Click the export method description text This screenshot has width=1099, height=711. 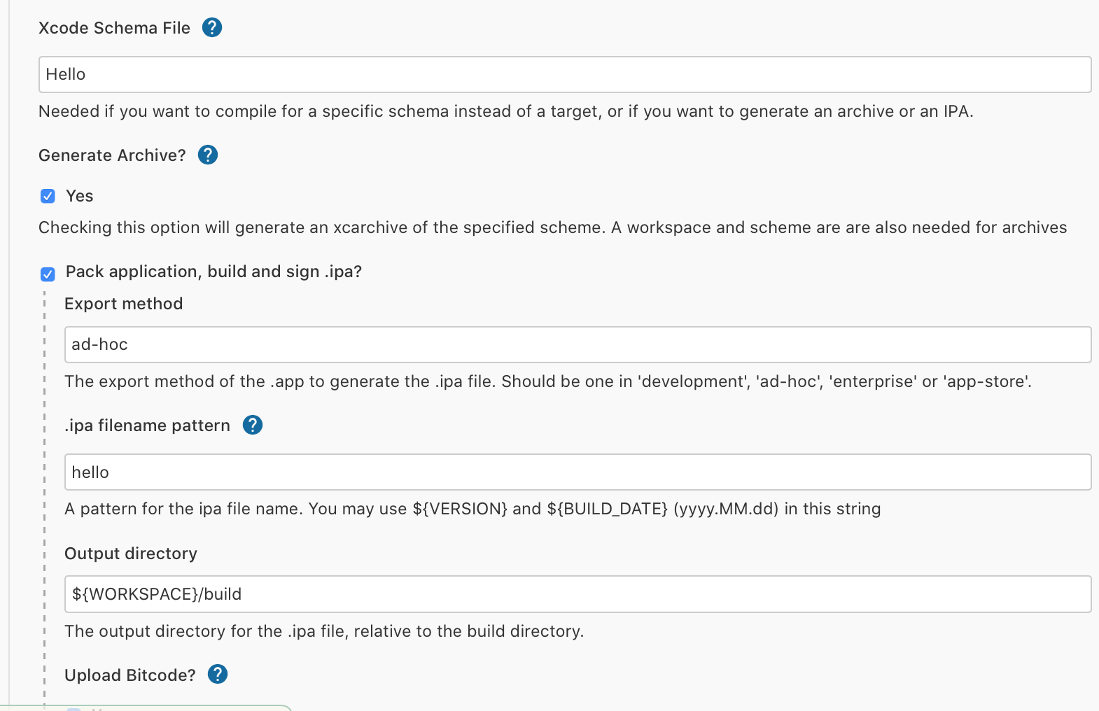coord(547,381)
